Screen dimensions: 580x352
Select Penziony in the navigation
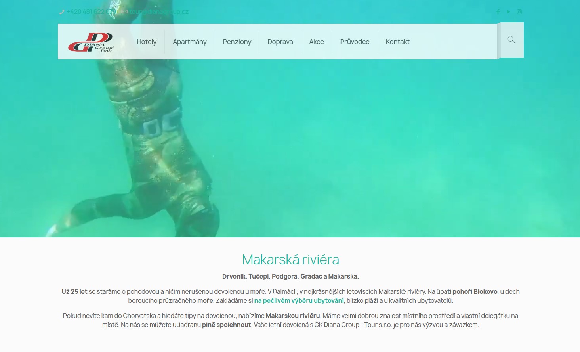(237, 42)
